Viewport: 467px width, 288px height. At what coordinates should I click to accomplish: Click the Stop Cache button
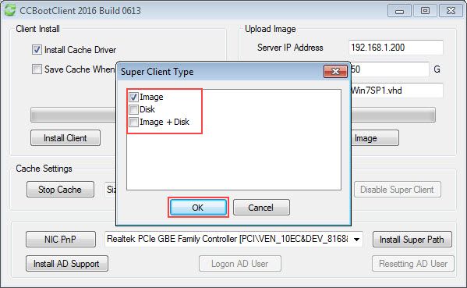(x=60, y=190)
